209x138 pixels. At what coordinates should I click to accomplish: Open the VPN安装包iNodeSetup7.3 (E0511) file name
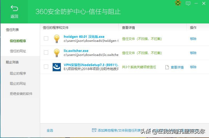click(91, 65)
